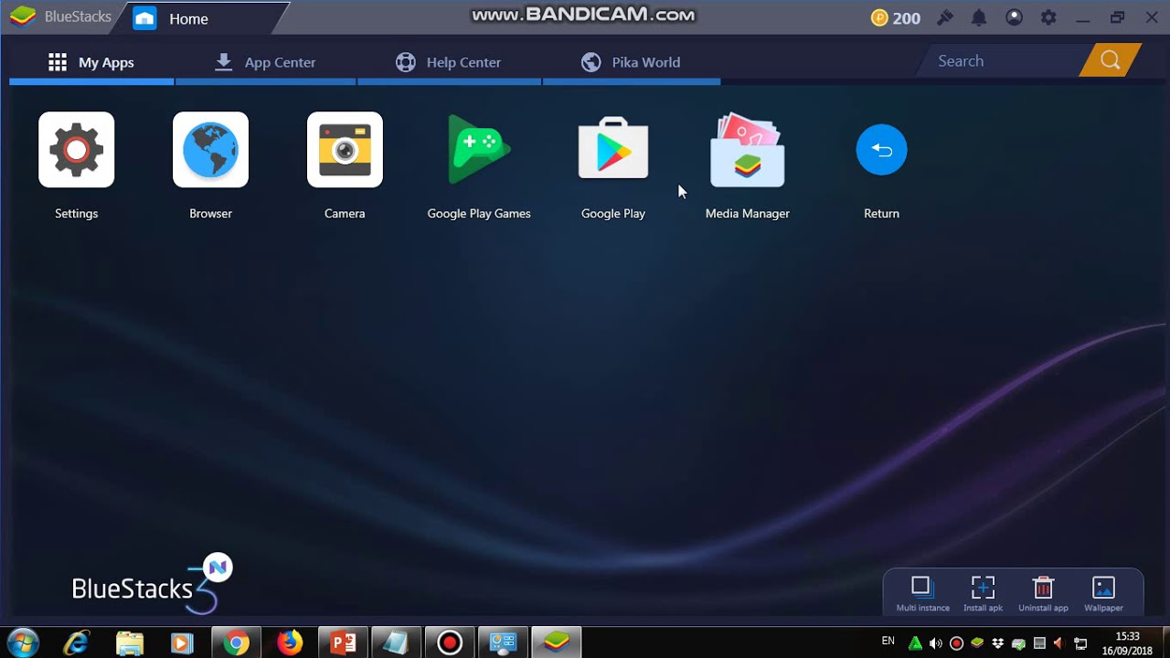Screen dimensions: 1170x658
Task: Open Media Manager
Action: (x=748, y=150)
